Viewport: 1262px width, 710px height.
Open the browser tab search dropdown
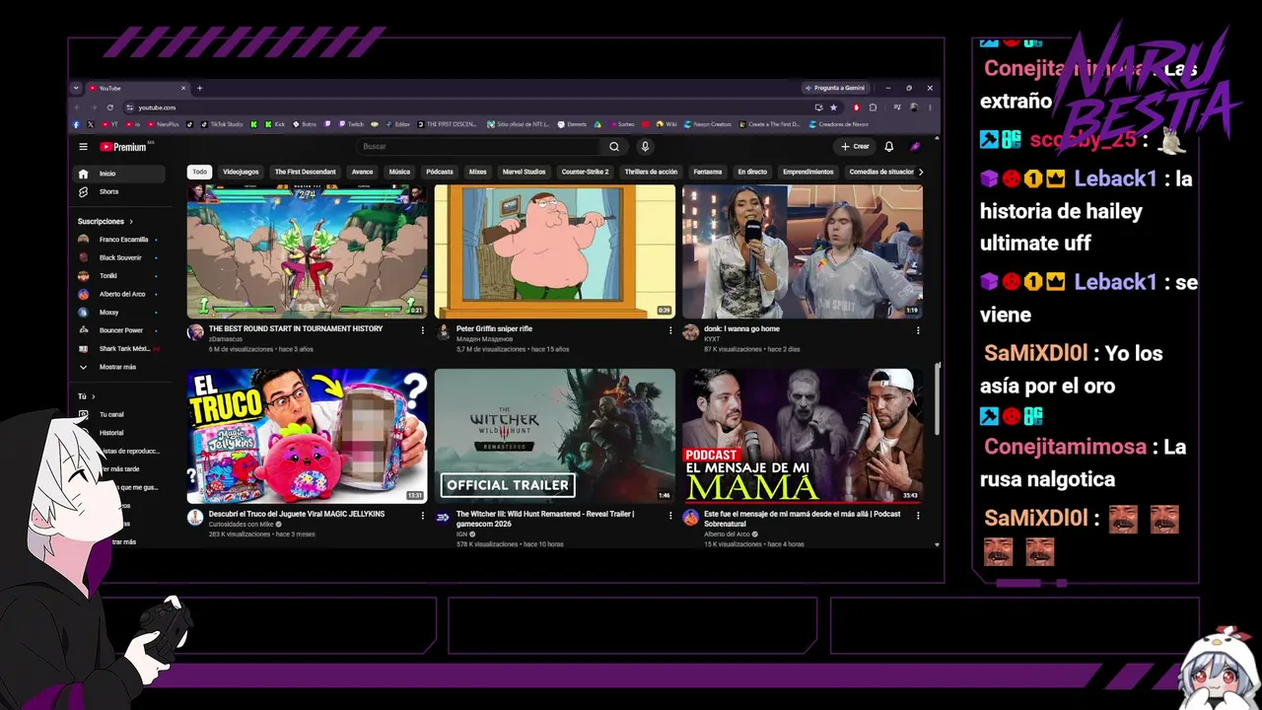click(76, 88)
